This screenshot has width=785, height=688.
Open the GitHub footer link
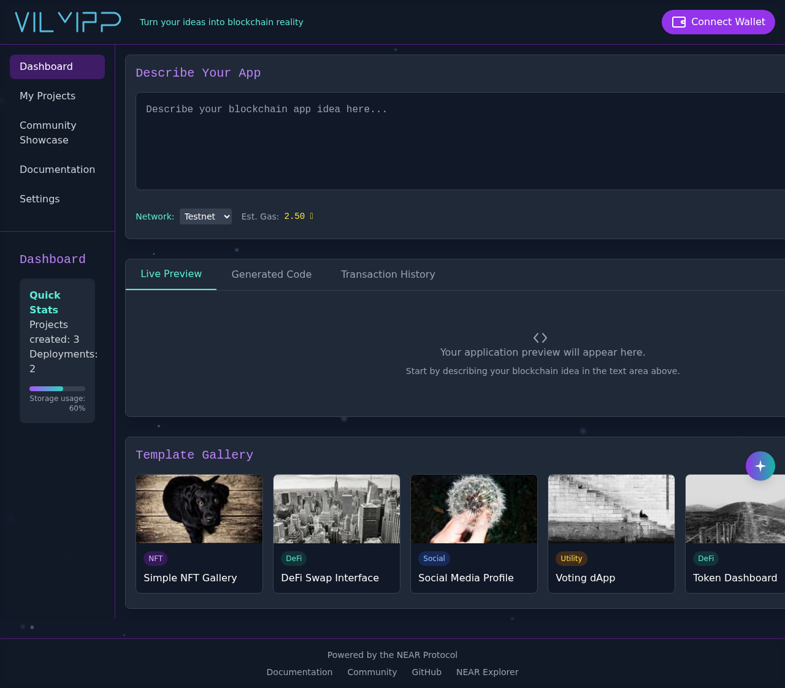coord(426,672)
